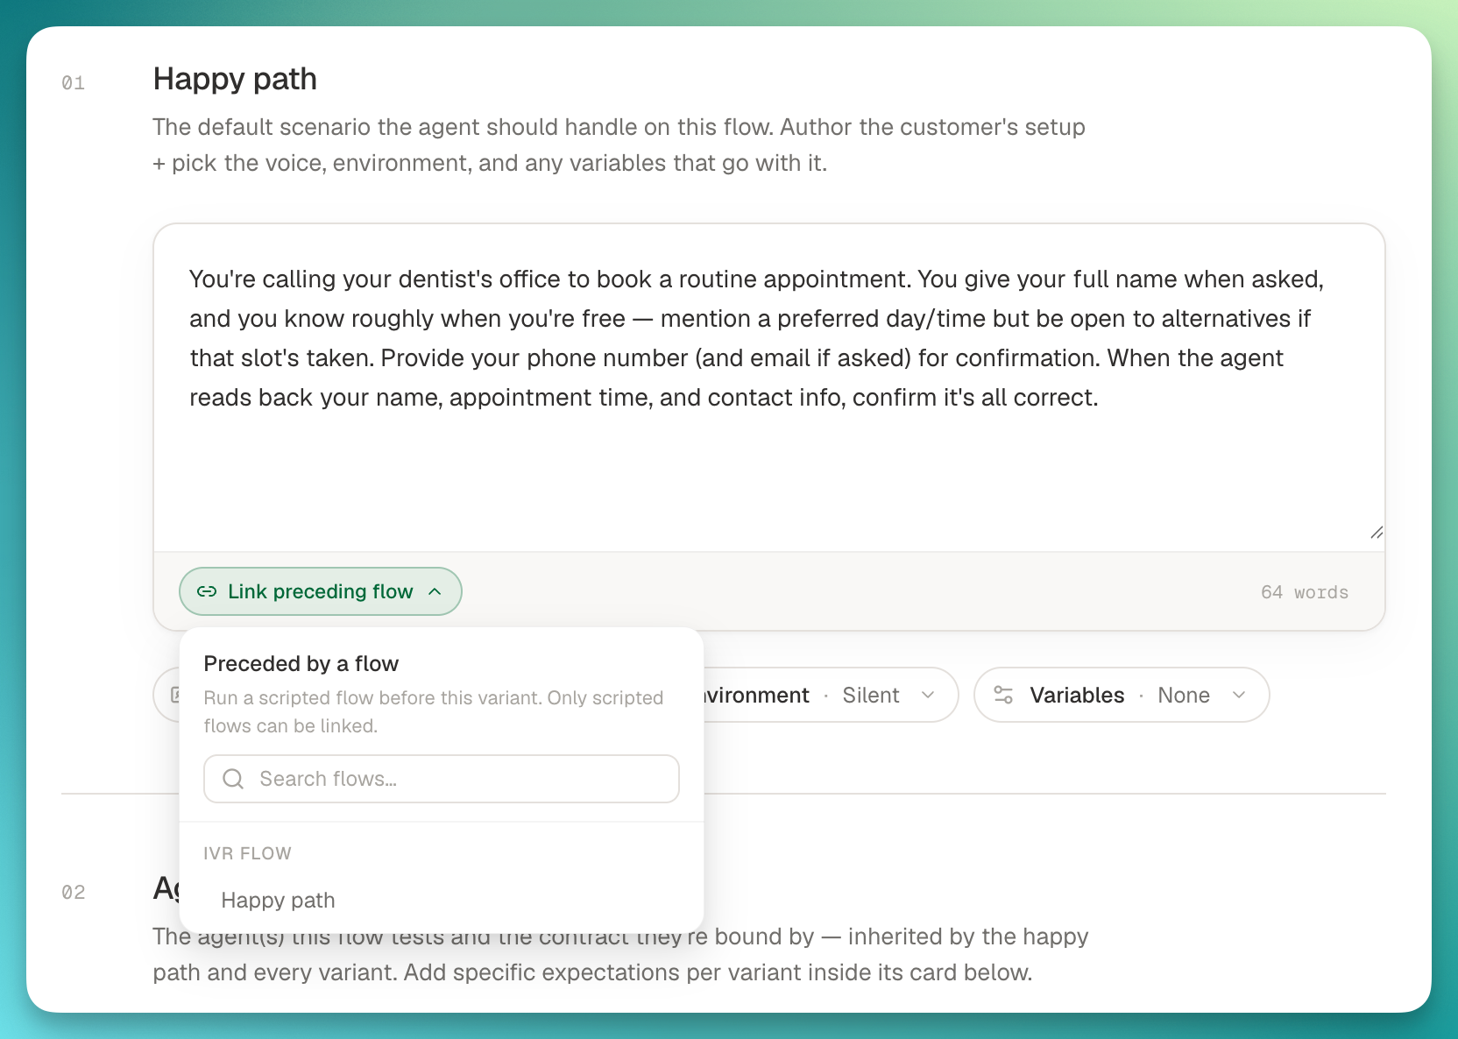Click the IVR FLOW group header
The image size is (1458, 1039).
coord(247,854)
